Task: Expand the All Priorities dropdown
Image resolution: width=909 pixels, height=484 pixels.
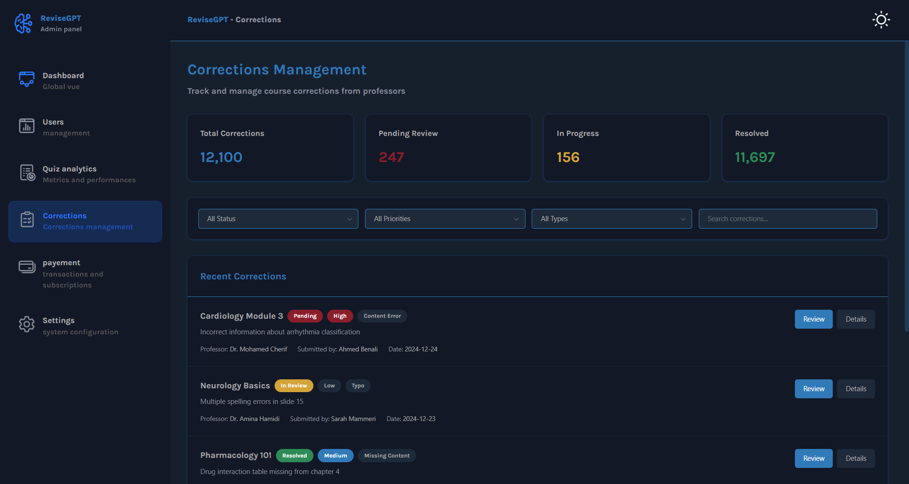Action: (445, 219)
